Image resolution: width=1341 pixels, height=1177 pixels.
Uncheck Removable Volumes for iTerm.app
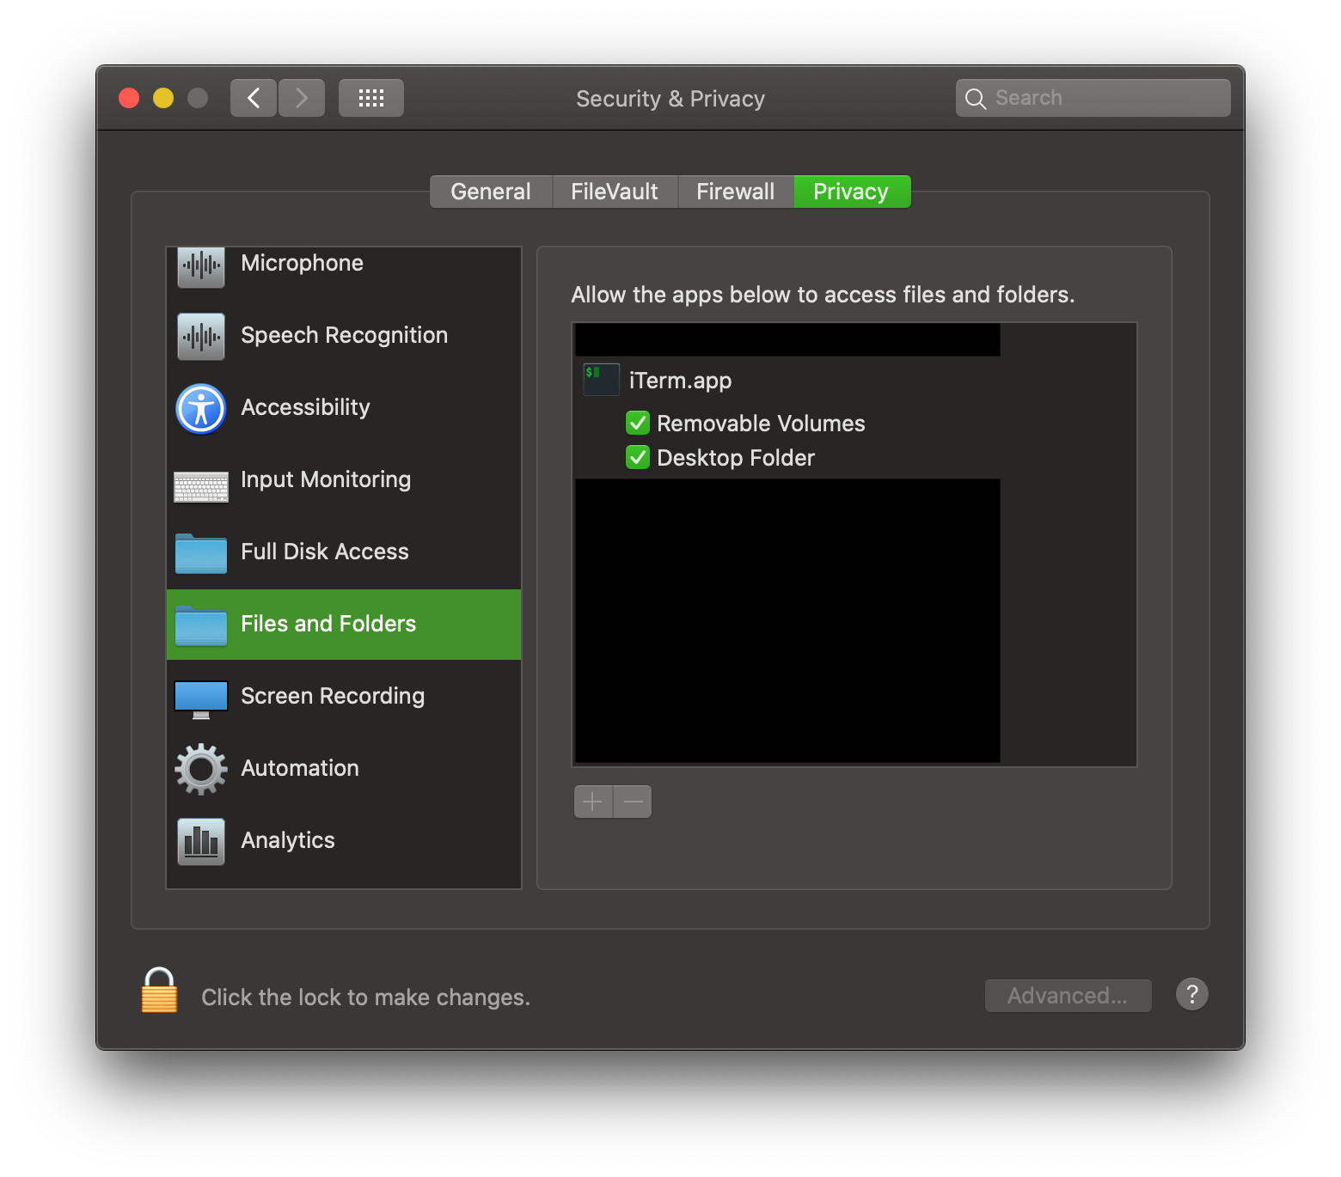click(638, 423)
